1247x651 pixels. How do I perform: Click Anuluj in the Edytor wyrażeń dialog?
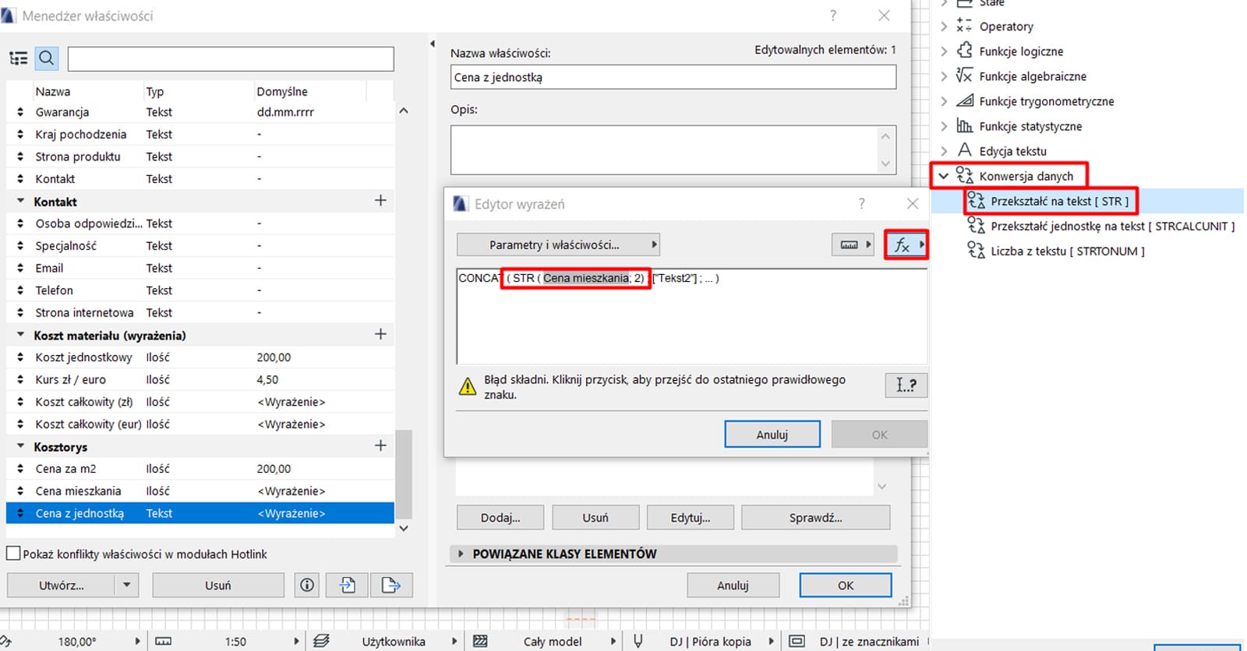[772, 435]
